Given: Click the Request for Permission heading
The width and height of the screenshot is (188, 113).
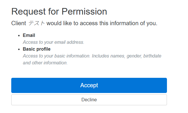Looking at the screenshot, I should coord(59,12).
